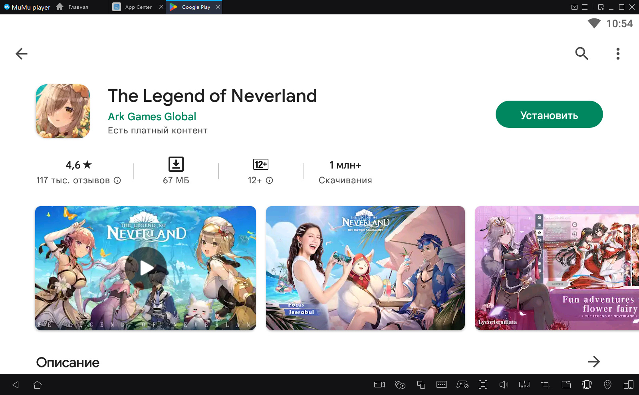Open the keyboard mapping tool

[x=442, y=385]
